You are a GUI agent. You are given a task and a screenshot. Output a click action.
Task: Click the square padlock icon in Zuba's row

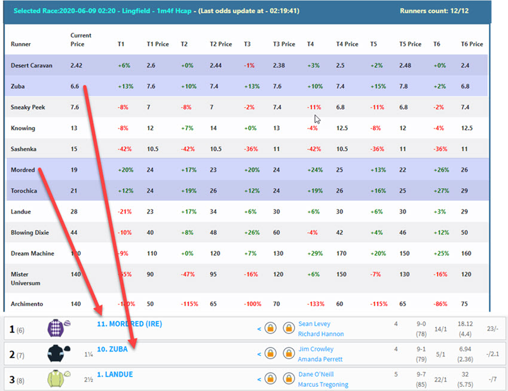point(271,354)
